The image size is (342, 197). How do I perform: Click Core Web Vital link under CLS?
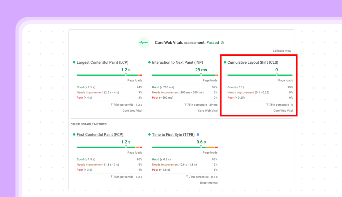click(283, 110)
